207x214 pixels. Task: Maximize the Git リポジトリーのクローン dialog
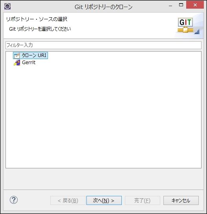181,5
